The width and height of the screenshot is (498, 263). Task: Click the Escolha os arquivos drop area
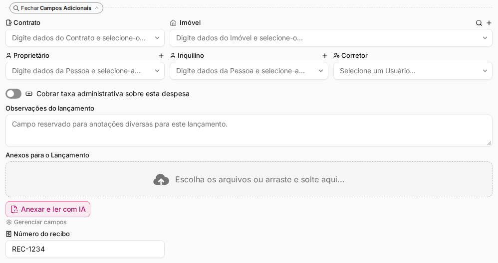(249, 179)
